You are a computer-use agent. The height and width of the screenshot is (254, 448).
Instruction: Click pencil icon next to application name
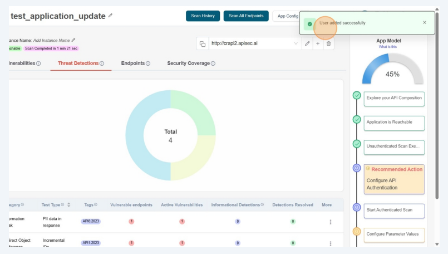(x=110, y=16)
